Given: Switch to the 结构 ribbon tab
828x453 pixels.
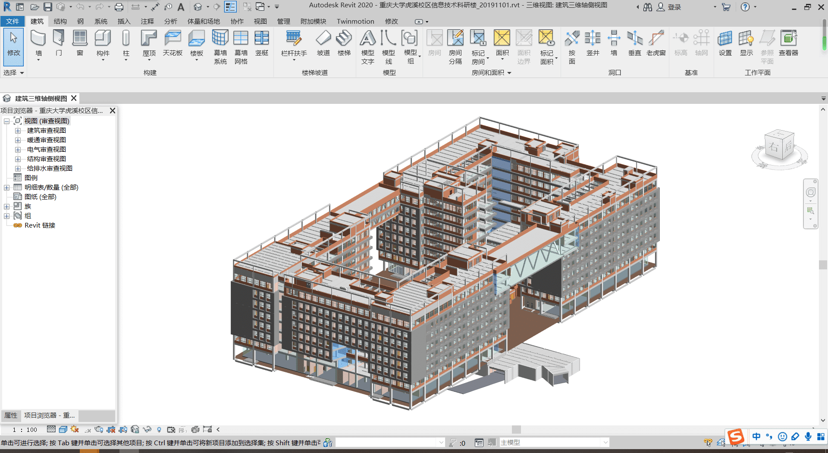Looking at the screenshot, I should pyautogui.click(x=60, y=21).
